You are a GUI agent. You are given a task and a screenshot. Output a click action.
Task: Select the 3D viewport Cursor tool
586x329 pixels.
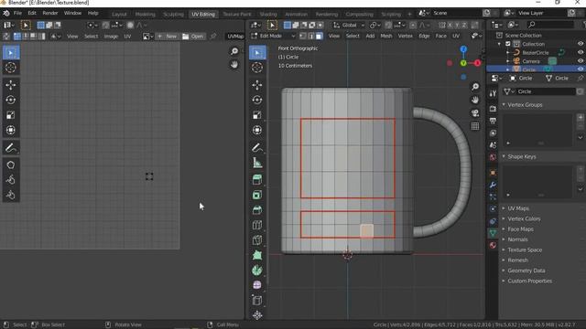[257, 68]
